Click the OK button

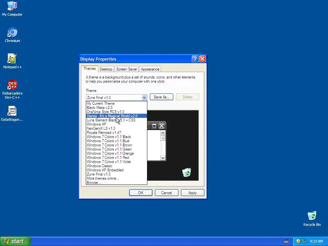click(141, 193)
